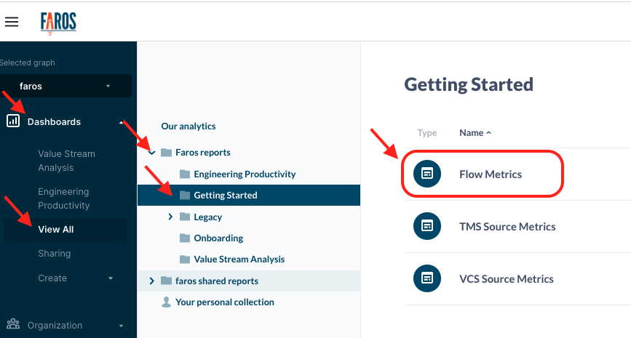Open the Flow Metrics dashboard
The width and height of the screenshot is (631, 338).
pos(491,174)
